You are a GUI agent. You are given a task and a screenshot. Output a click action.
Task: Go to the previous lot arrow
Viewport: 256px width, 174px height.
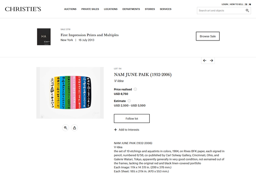(x=205, y=60)
